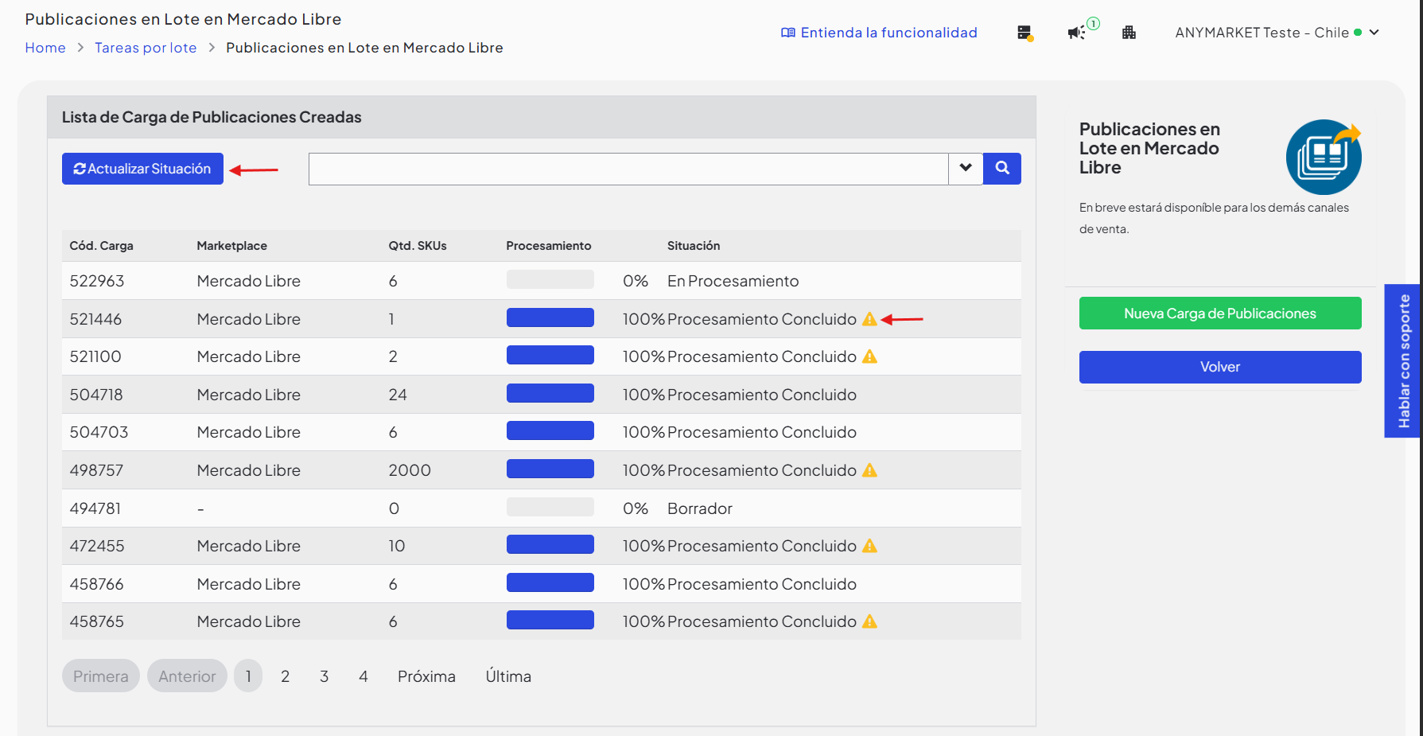Click Procesamiento column header
Viewport: 1423px width, 736px height.
tap(549, 246)
